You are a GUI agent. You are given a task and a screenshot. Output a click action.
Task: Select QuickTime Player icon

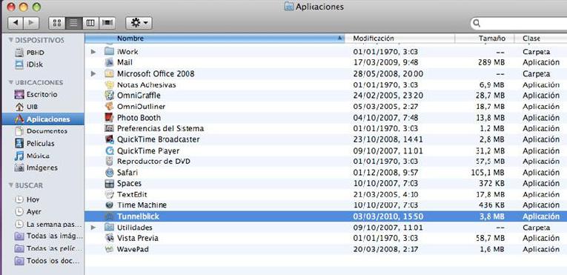[x=109, y=150]
